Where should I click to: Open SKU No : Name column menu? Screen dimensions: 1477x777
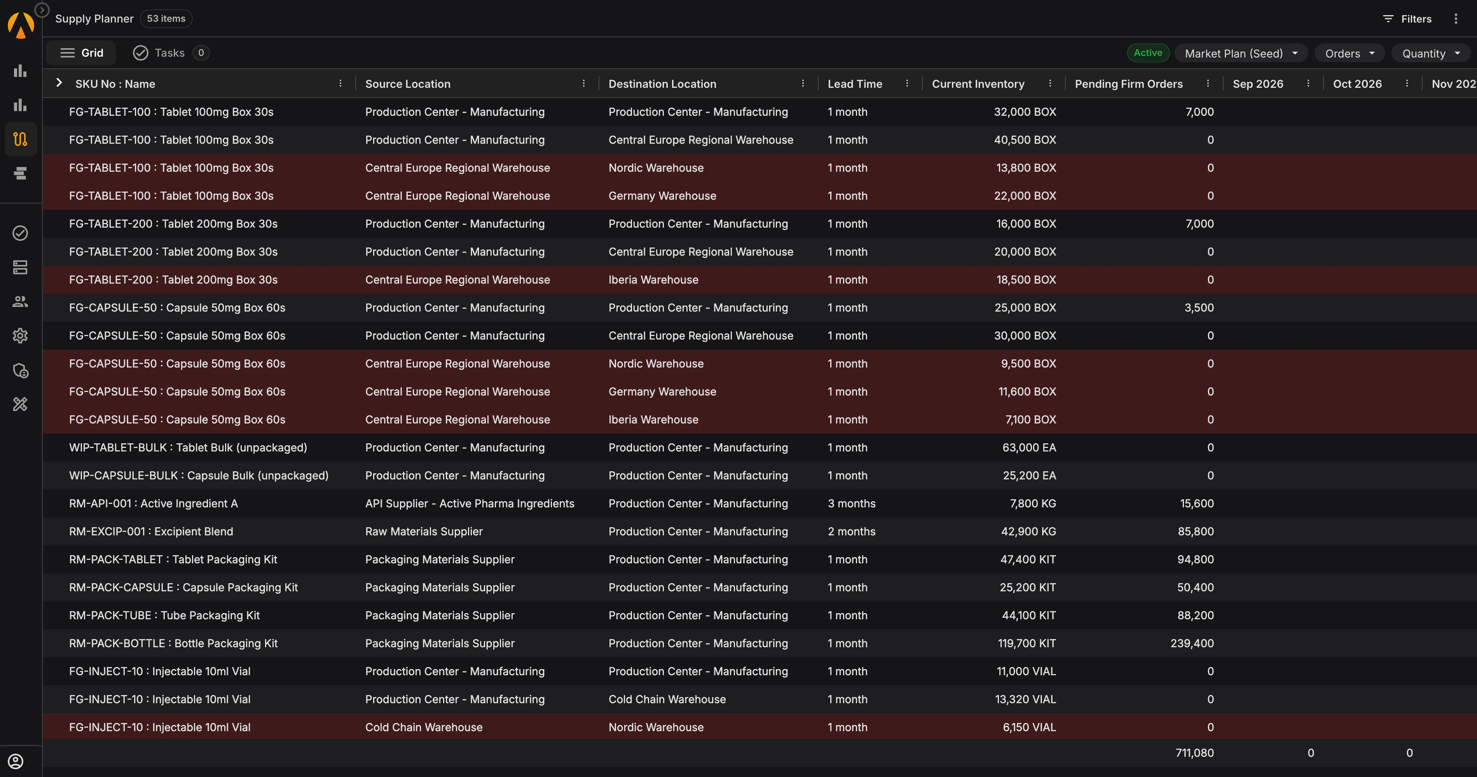(340, 84)
